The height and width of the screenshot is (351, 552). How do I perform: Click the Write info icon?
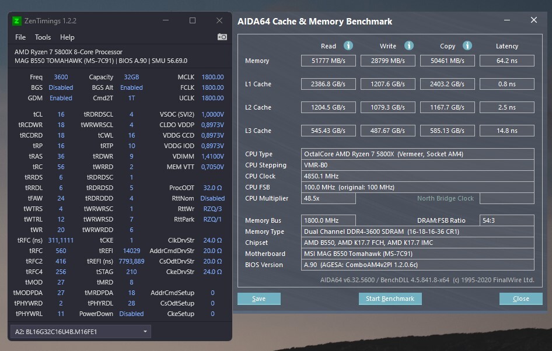pyautogui.click(x=409, y=45)
